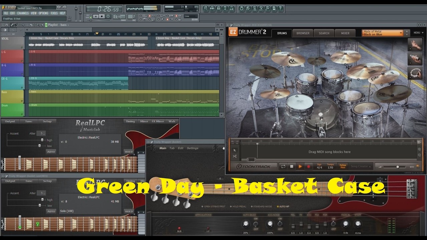Image resolution: width=427 pixels, height=240 pixels.
Task: Toggle AUTO HP option in bass plugin
Action: coord(283,207)
